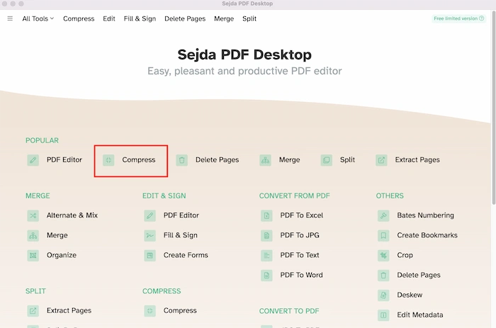Open the PDF To Text link
Screen dimensions: 496x328
pyautogui.click(x=300, y=255)
